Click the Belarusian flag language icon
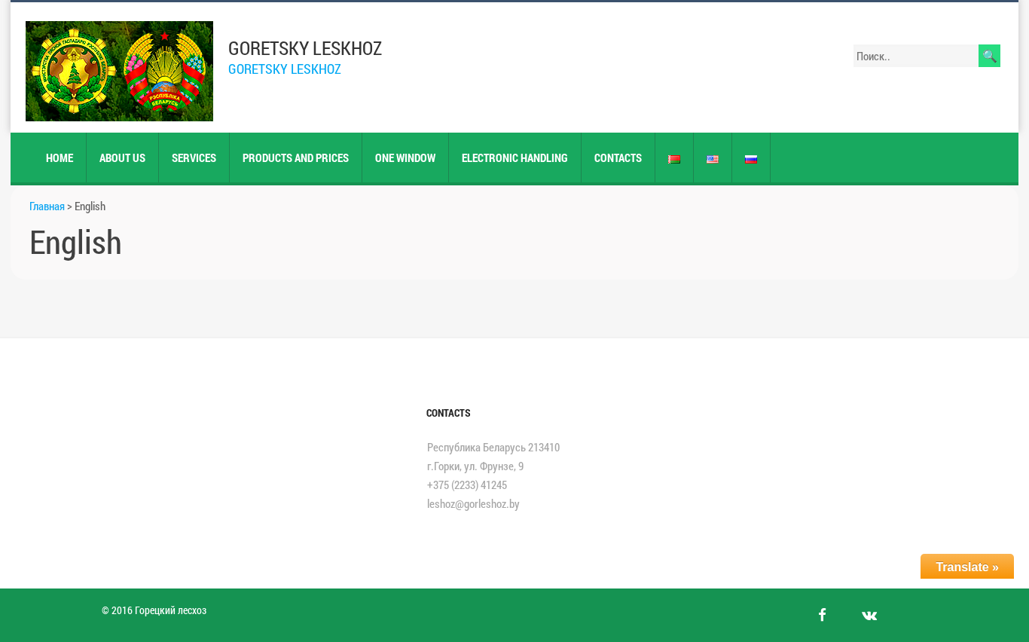The height and width of the screenshot is (642, 1029). point(674,159)
